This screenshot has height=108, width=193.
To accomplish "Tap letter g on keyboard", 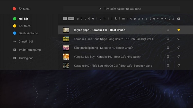I will tap(101, 19).
